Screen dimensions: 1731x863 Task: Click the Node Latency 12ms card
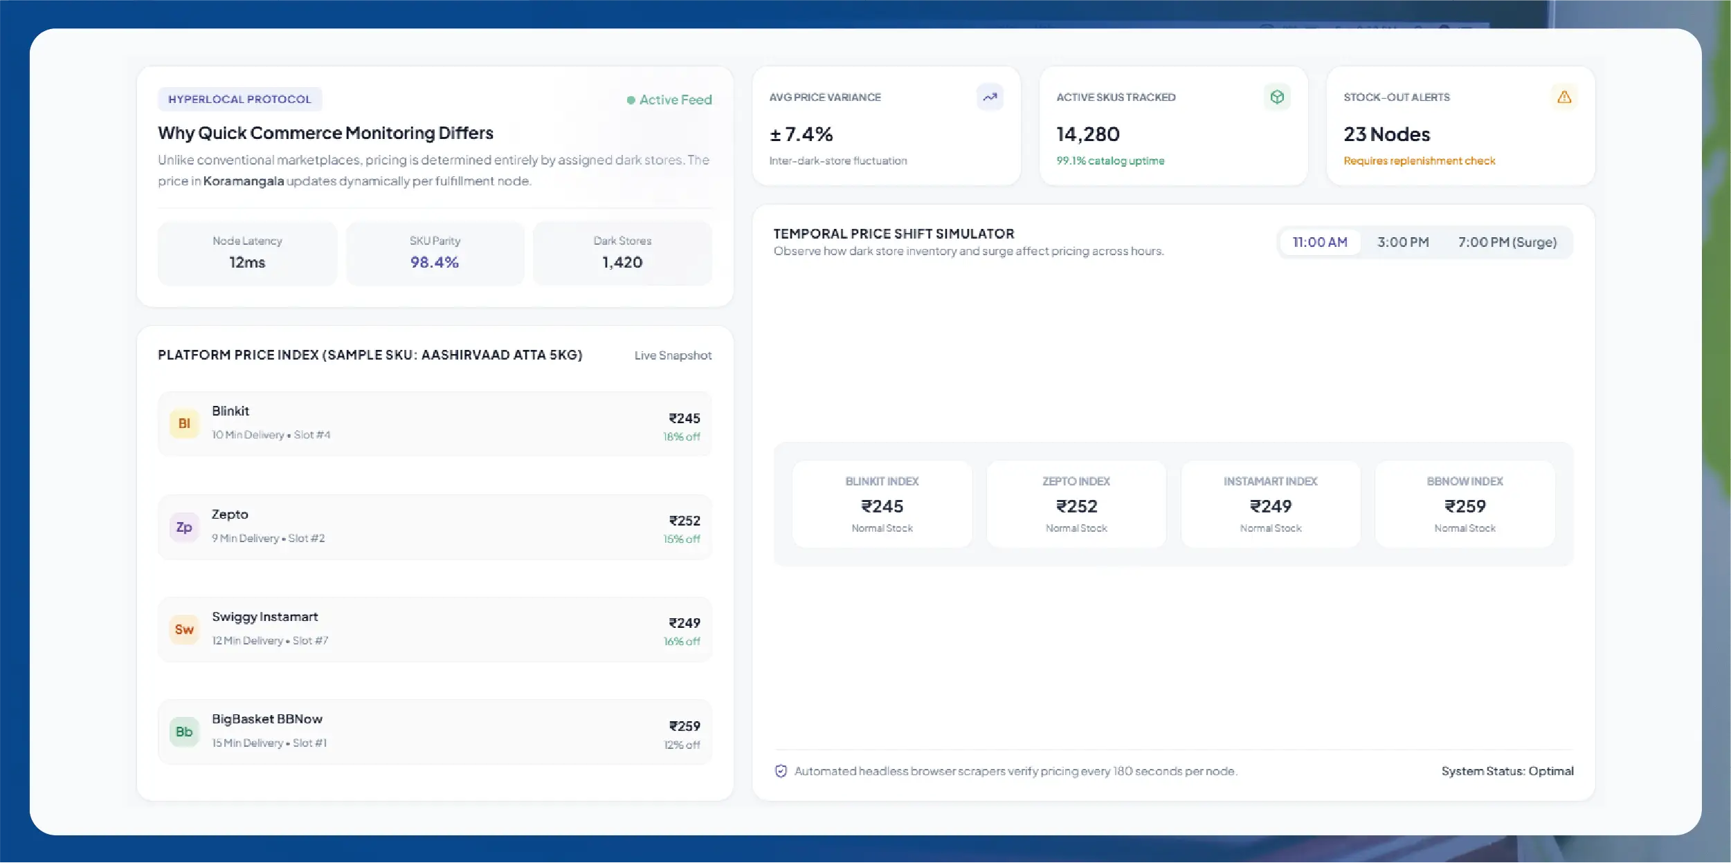click(247, 252)
